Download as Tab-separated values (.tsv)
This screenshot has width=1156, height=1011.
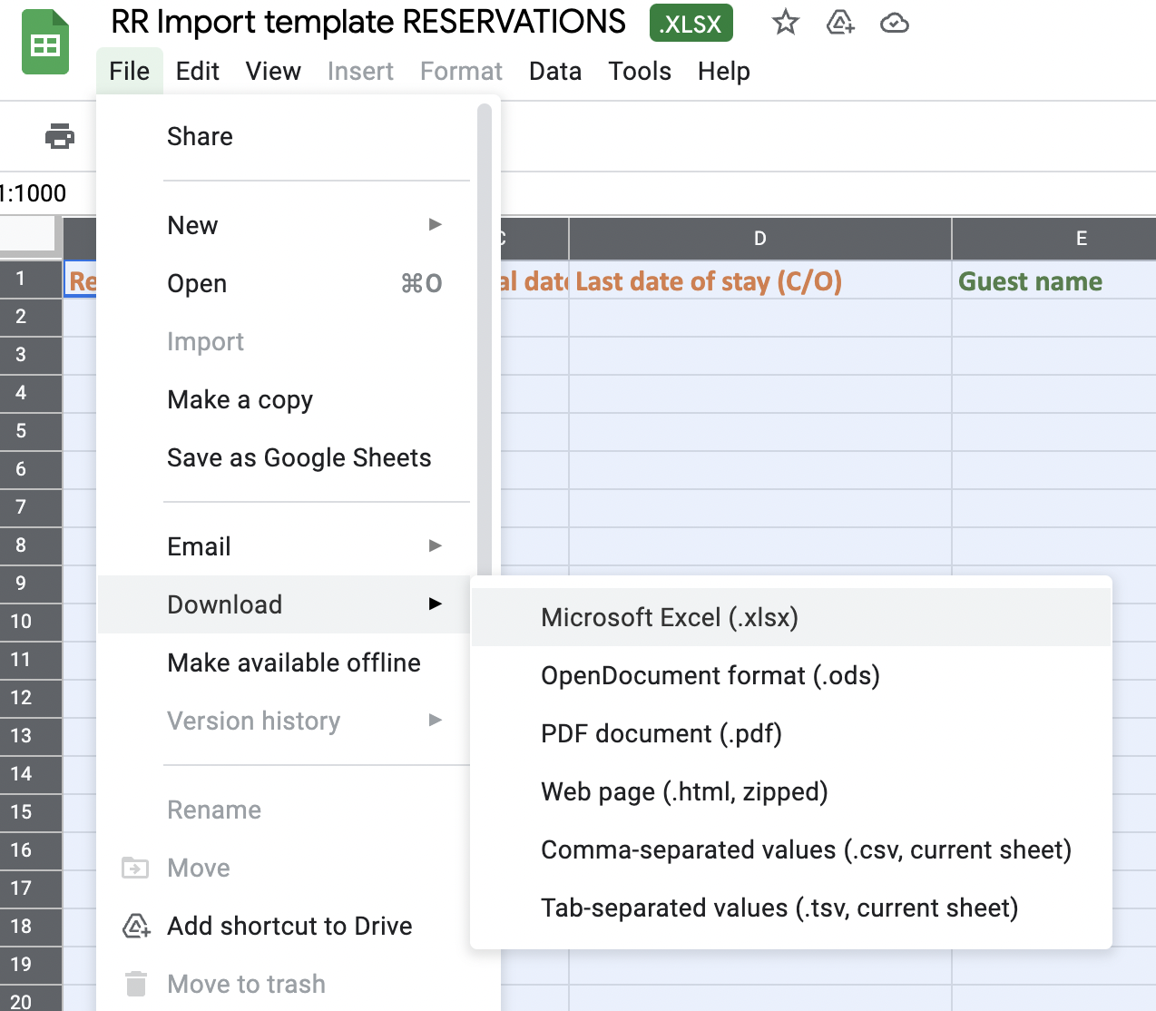pos(791,908)
